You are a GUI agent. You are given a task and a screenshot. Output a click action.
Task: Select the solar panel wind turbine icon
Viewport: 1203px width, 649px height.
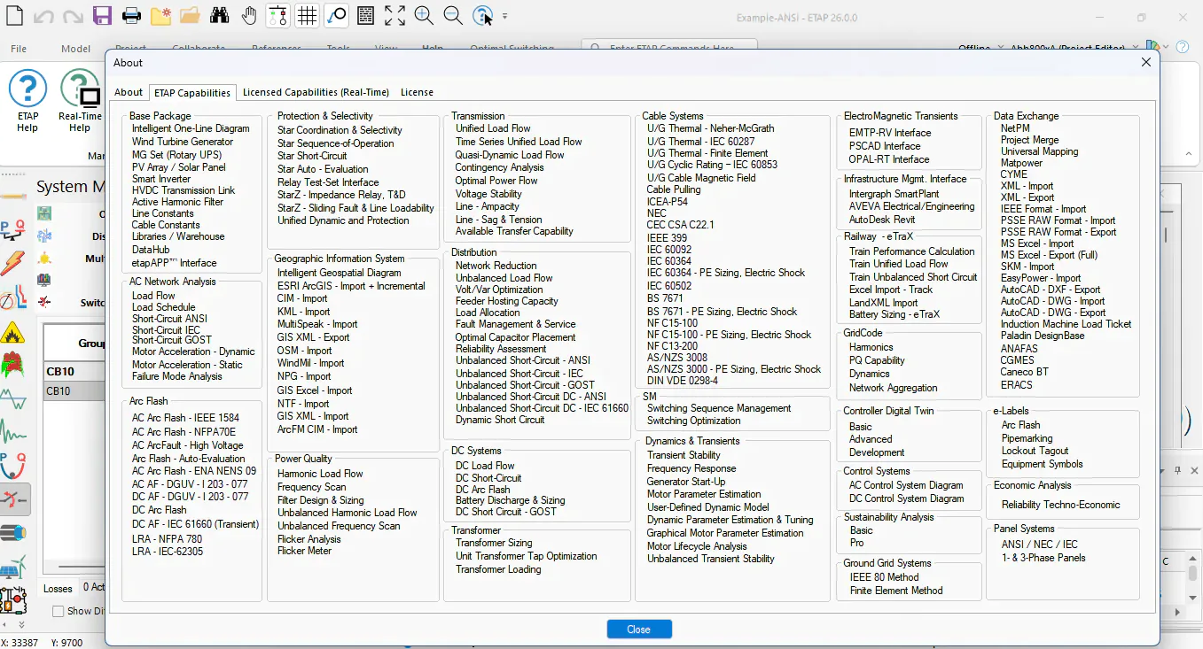pyautogui.click(x=13, y=567)
